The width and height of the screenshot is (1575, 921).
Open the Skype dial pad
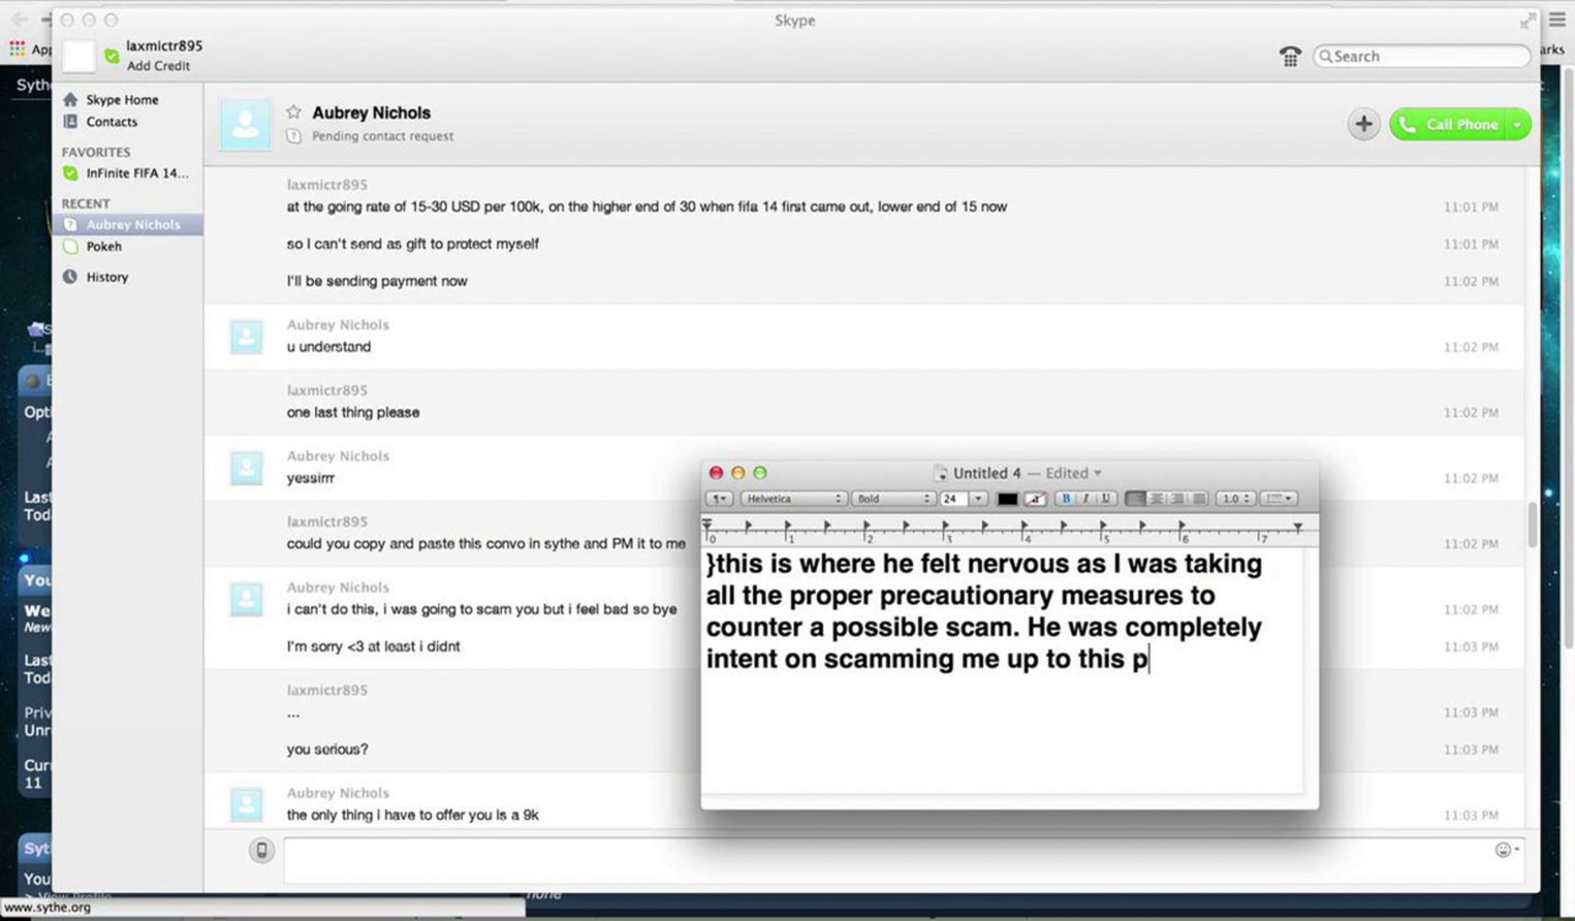point(1290,56)
